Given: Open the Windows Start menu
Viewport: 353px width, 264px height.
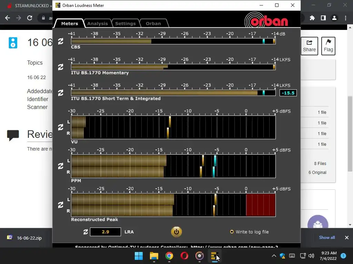Looking at the screenshot, I should pyautogui.click(x=139, y=256).
